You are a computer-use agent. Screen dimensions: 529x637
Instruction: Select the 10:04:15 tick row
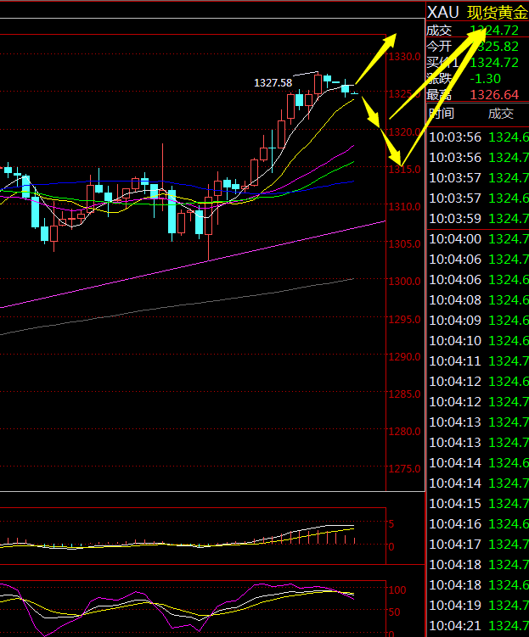479,503
